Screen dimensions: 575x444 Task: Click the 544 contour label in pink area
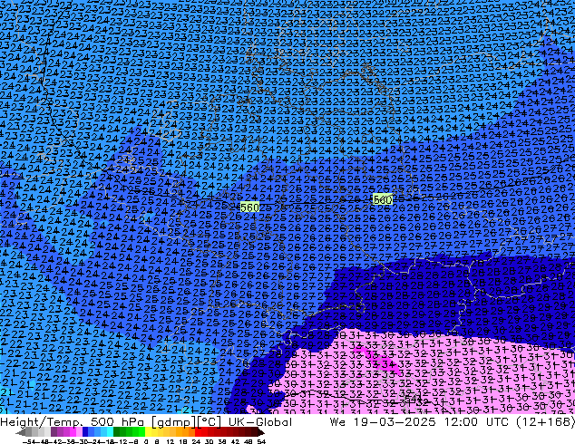click(x=413, y=398)
